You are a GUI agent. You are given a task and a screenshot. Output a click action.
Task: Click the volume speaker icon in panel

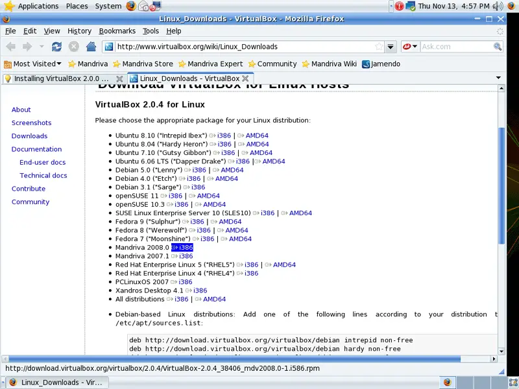[498, 6]
